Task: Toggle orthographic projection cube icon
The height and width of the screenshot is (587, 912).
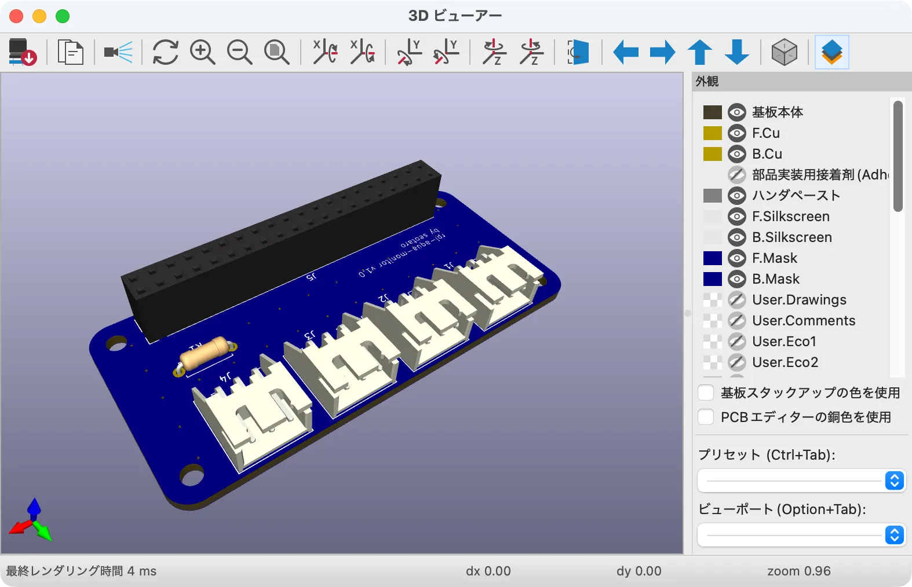Action: [785, 52]
